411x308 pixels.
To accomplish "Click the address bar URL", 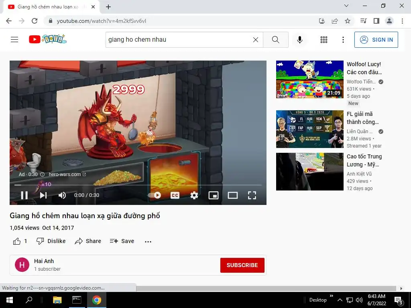I will 101,21.
